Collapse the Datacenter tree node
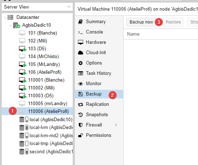Screen dimensions: 198x165 [x=5, y=17]
